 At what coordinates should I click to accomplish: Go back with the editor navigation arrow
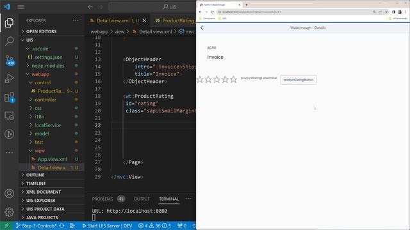click(x=90, y=7)
